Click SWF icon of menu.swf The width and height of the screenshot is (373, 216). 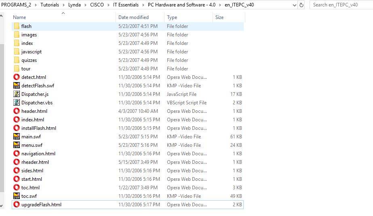tap(17, 145)
